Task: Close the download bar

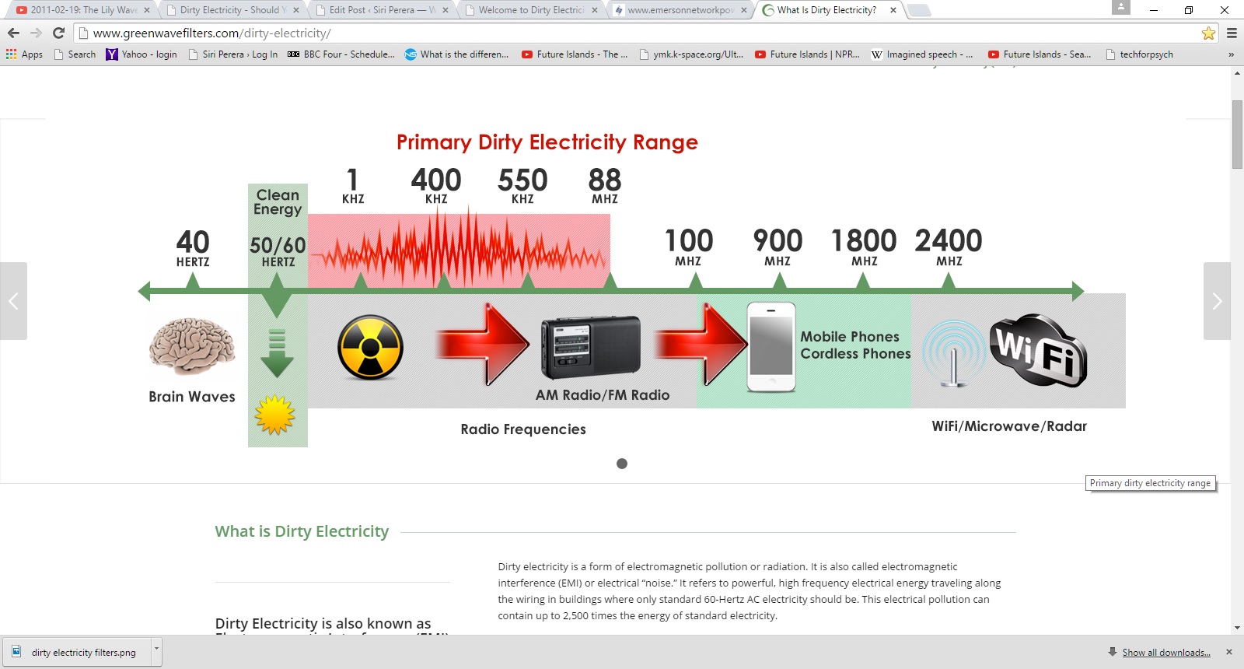Action: (1229, 652)
